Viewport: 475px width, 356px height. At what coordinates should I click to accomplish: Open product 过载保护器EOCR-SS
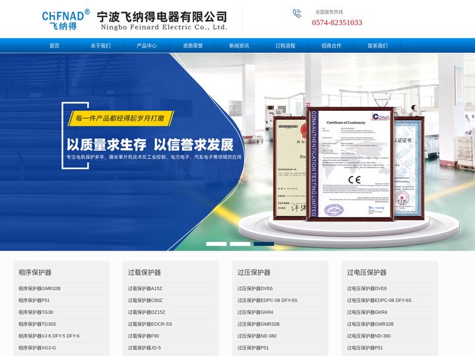click(x=150, y=324)
